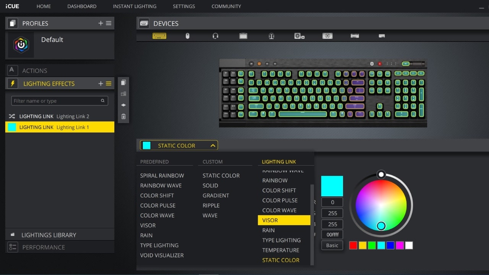Select the mouse pad device icon

[243, 36]
